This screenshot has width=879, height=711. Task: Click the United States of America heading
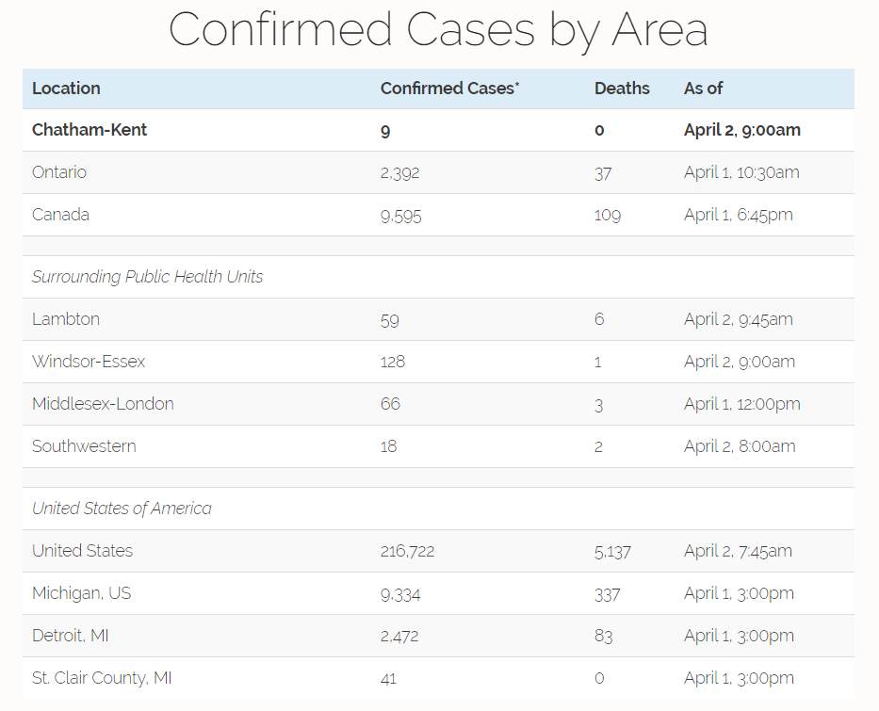tap(122, 509)
